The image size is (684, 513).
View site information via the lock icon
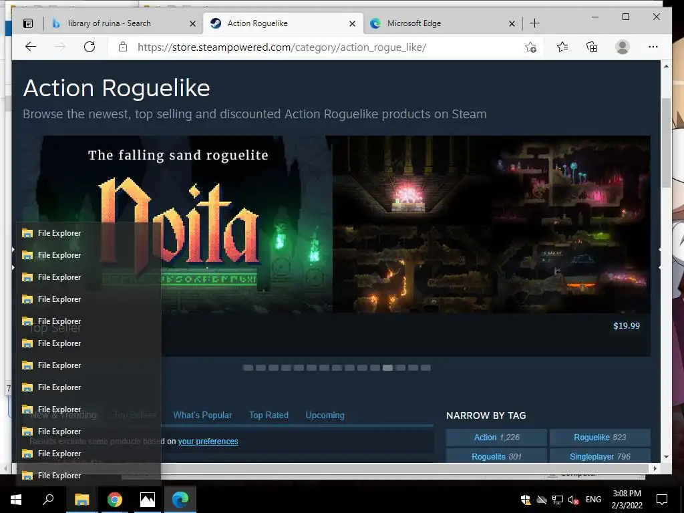[x=123, y=47]
